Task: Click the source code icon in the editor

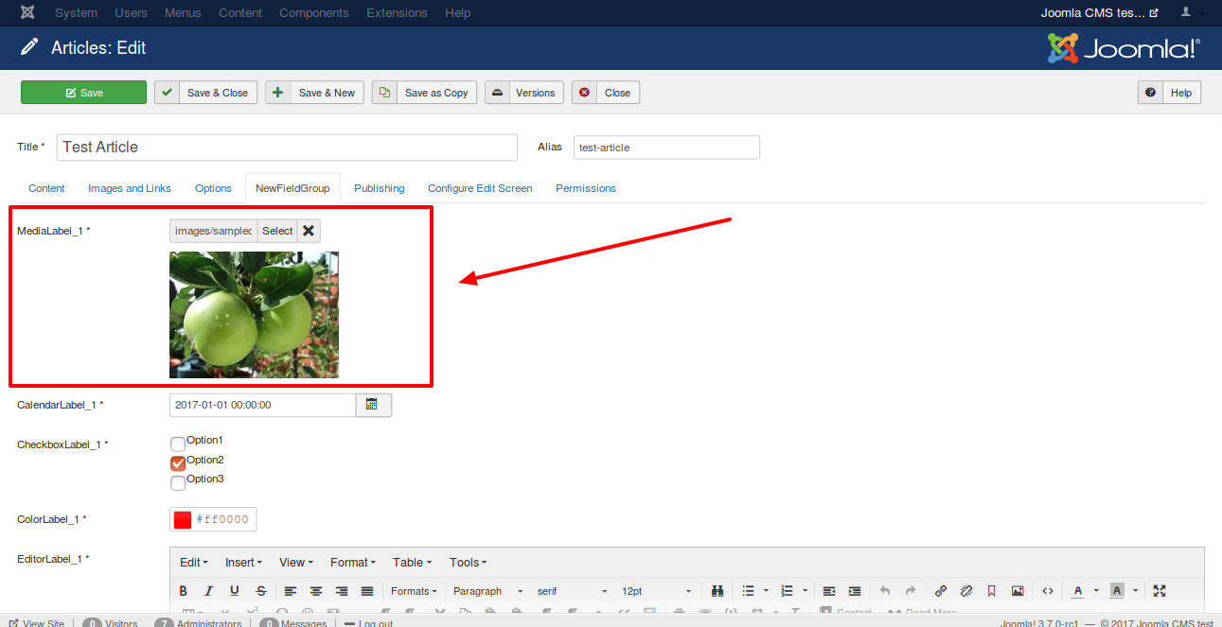Action: click(x=1048, y=591)
